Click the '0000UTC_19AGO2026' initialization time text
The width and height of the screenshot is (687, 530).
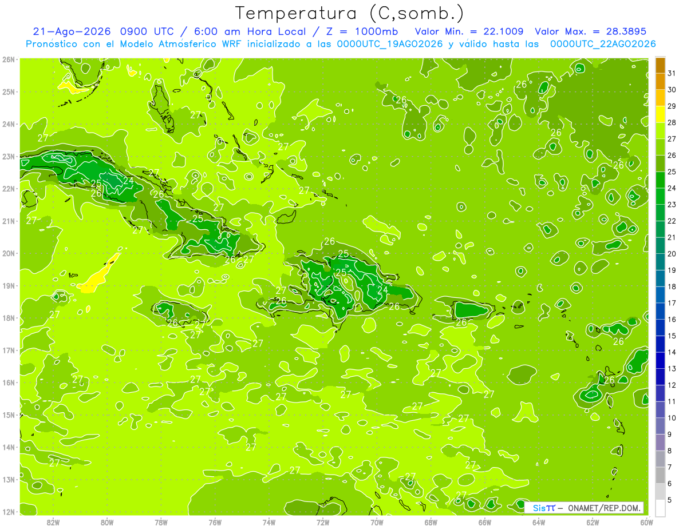pyautogui.click(x=390, y=44)
